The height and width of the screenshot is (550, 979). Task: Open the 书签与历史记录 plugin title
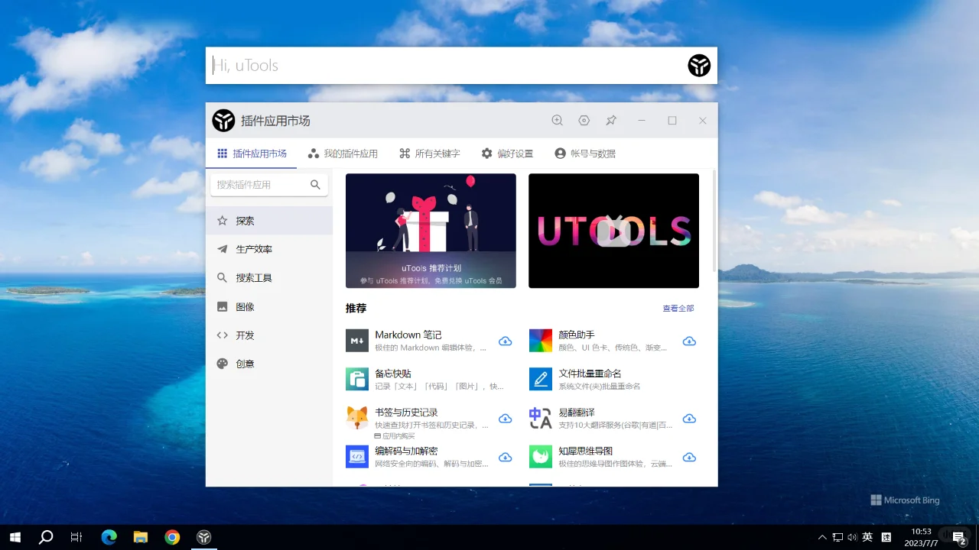point(406,412)
